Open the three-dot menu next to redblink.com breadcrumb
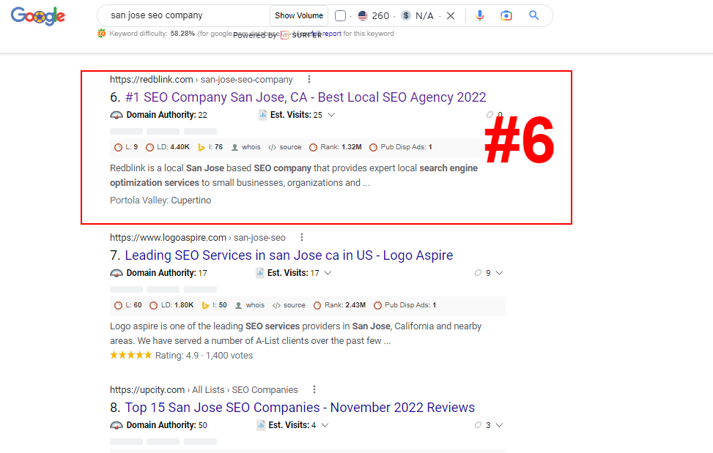The width and height of the screenshot is (713, 453). tap(309, 79)
